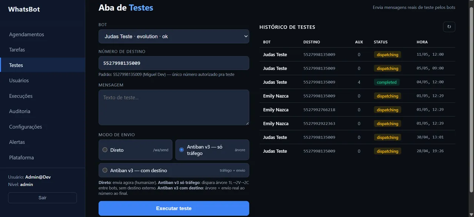Log out with the Sair button
The height and width of the screenshot is (217, 474).
(43, 198)
